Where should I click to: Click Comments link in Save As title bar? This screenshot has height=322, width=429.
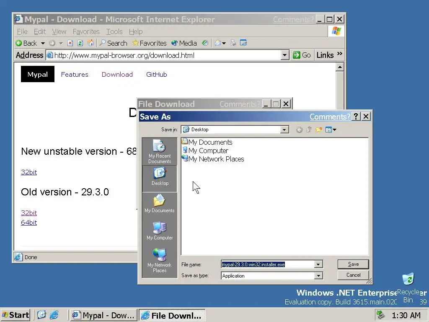coord(330,117)
